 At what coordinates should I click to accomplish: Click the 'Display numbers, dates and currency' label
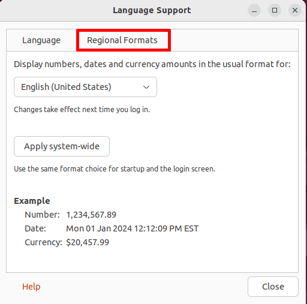point(152,64)
